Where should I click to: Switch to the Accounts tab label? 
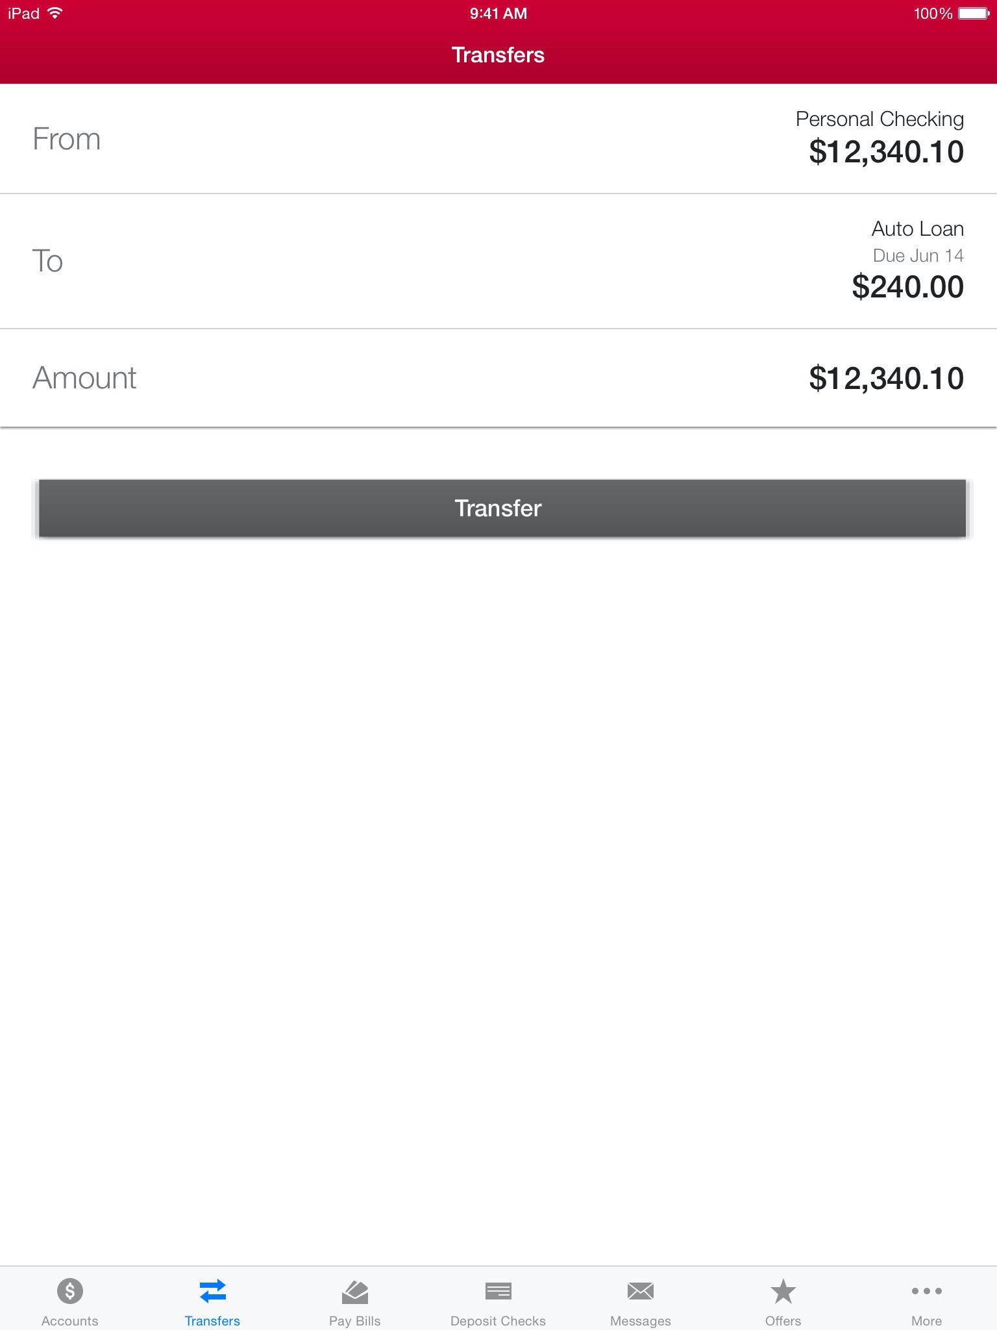click(69, 1320)
